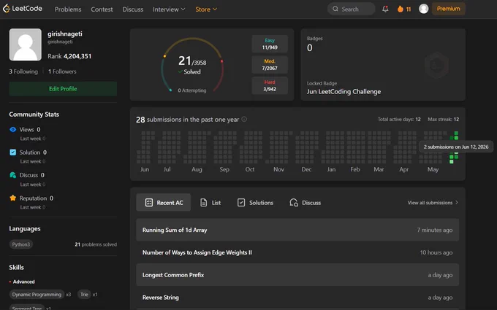
Task: Click the search magnifier icon
Action: tap(335, 9)
